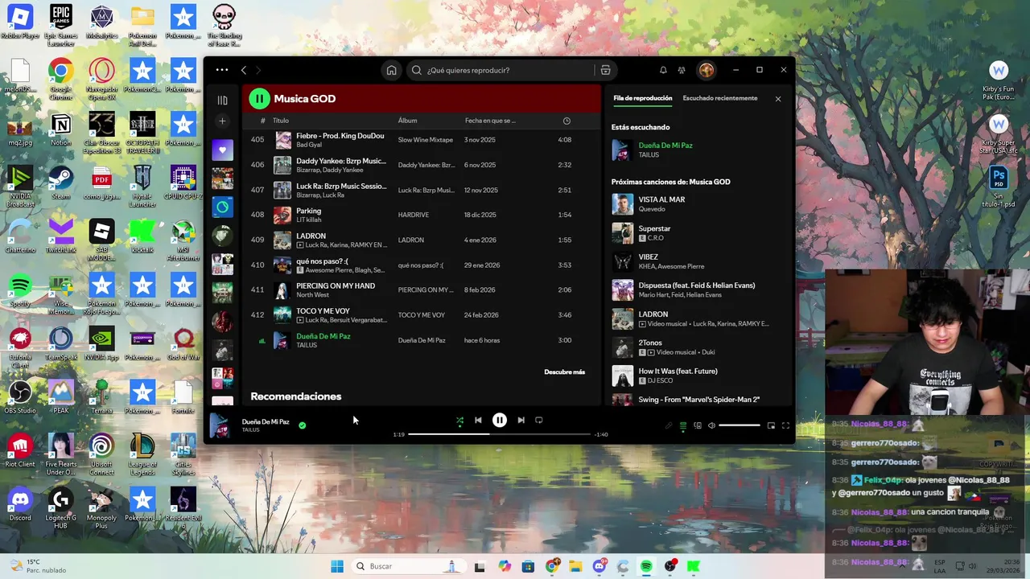Sort by Fecha en que se column
Image resolution: width=1030 pixels, height=579 pixels.
tap(490, 121)
